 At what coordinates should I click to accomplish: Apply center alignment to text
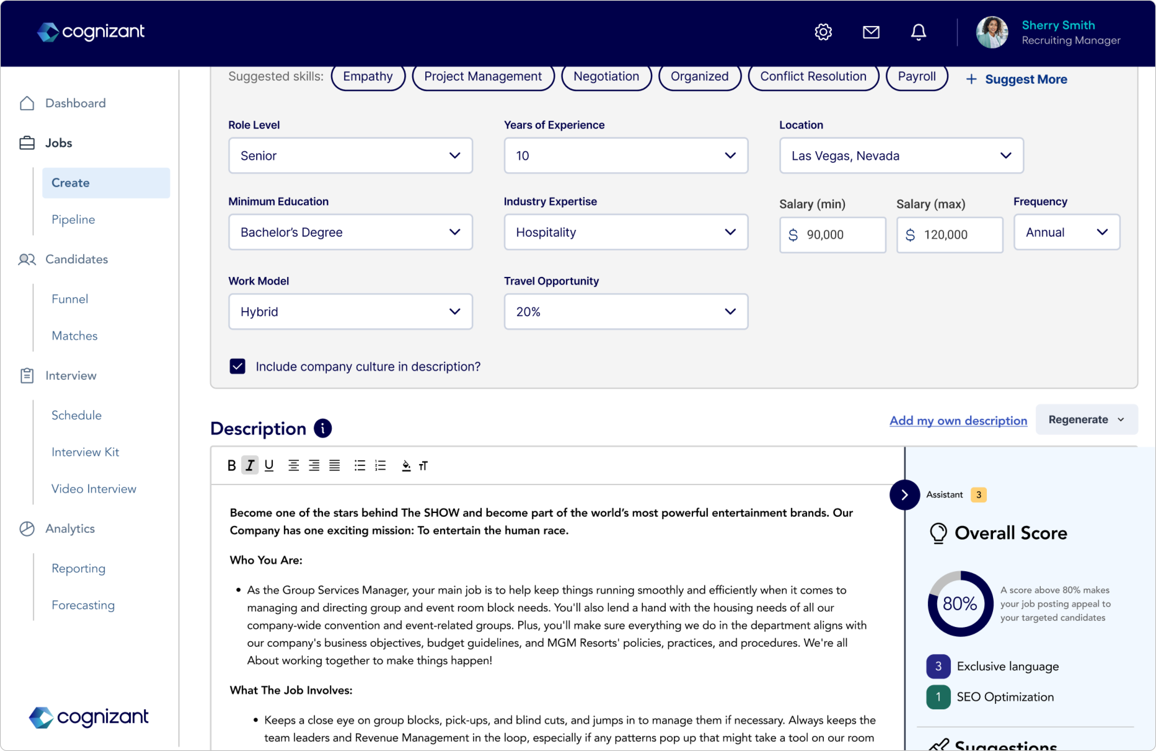tap(293, 465)
